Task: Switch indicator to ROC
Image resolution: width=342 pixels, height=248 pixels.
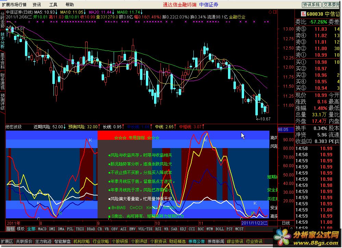Action: coord(201,229)
